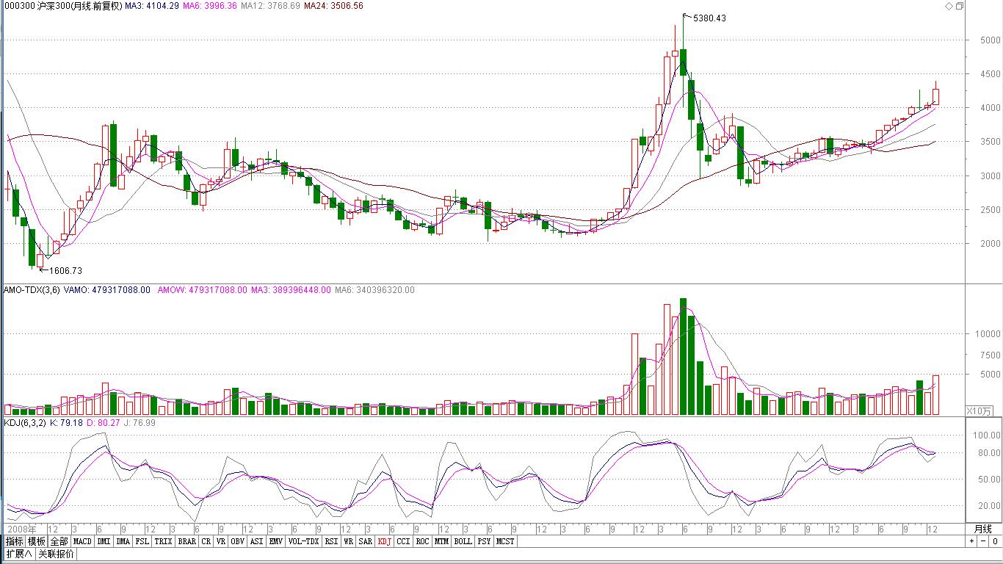
Task: Click the K: 79.18 value
Action: [x=66, y=423]
